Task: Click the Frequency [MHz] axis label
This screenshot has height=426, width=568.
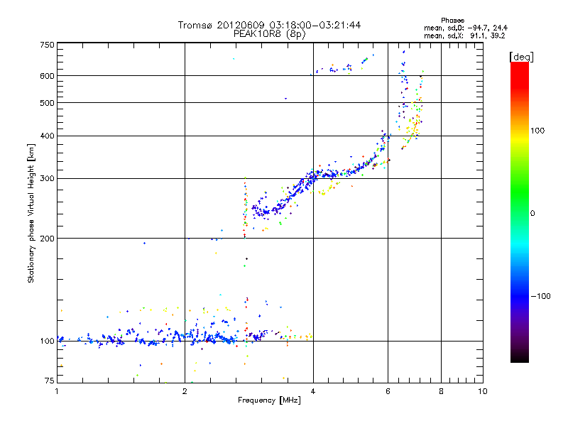Action: point(269,400)
